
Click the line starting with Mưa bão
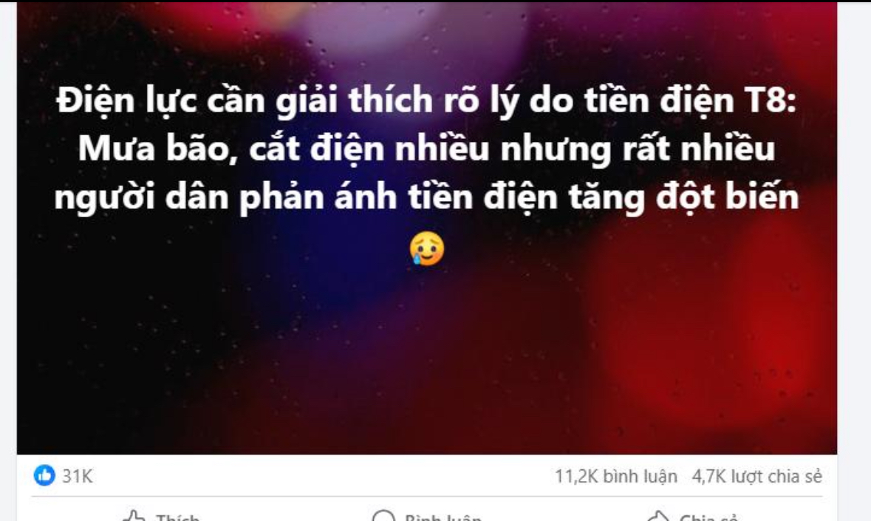pos(426,149)
